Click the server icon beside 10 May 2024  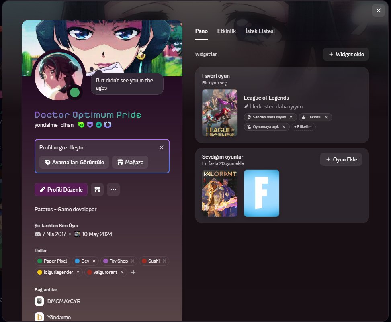click(77, 234)
